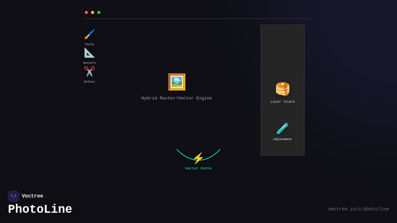Click the PhotoLine title text

(x=40, y=209)
